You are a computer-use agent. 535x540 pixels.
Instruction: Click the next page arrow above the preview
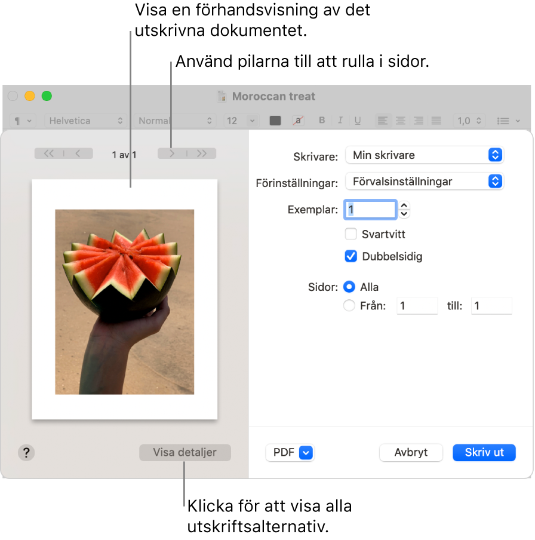(x=172, y=153)
